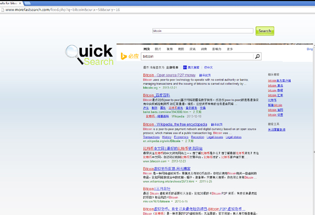315x215 pixels.
Task: Click related search bitcoin 算法
Action: pos(276,85)
